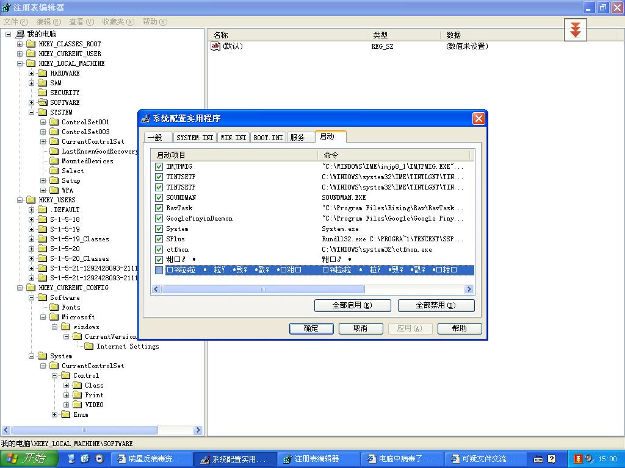Click the 取消 button
The image size is (625, 468).
pos(361,328)
